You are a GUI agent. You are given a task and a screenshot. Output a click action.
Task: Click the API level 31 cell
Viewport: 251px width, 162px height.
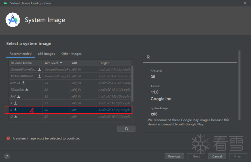coord(56,103)
